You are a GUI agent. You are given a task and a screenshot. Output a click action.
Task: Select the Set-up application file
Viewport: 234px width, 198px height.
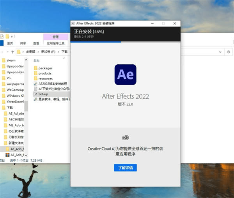click(51, 94)
